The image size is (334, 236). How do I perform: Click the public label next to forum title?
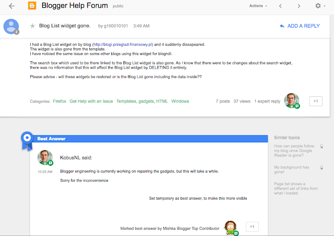tap(118, 6)
